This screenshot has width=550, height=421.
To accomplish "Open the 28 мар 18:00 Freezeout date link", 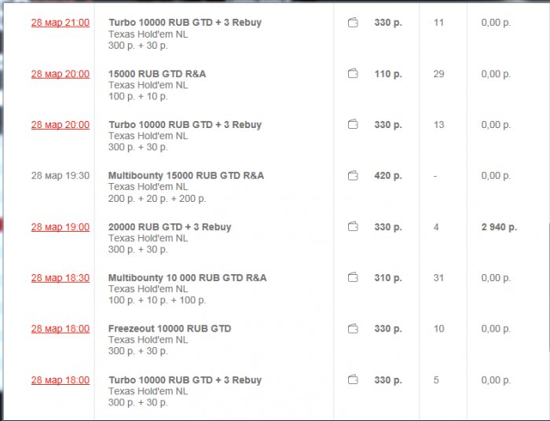I will coord(60,329).
